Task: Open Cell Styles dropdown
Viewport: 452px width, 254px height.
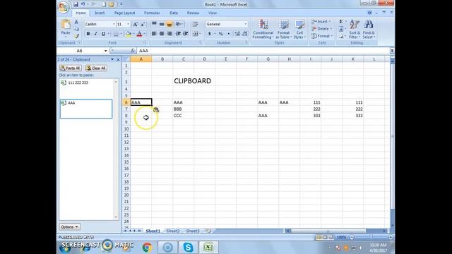Action: point(299,30)
